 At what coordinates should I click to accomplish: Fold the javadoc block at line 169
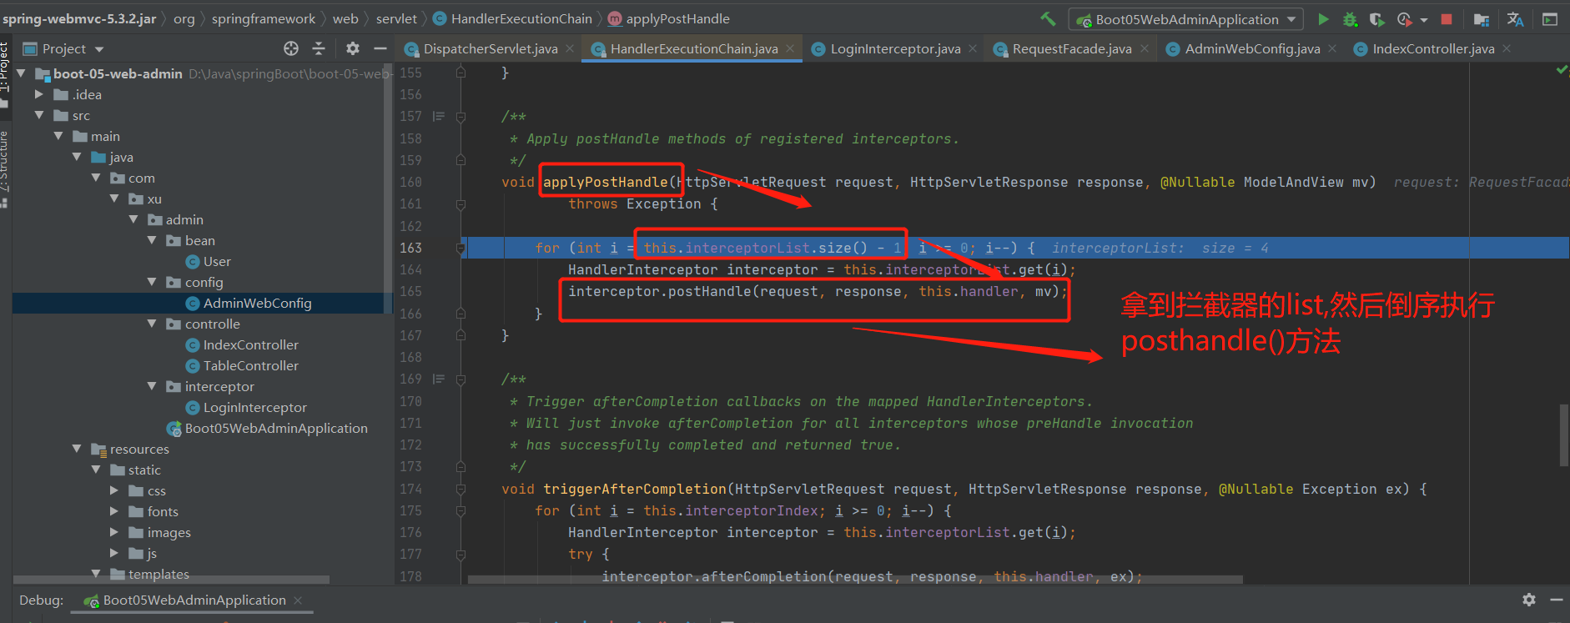pyautogui.click(x=460, y=379)
